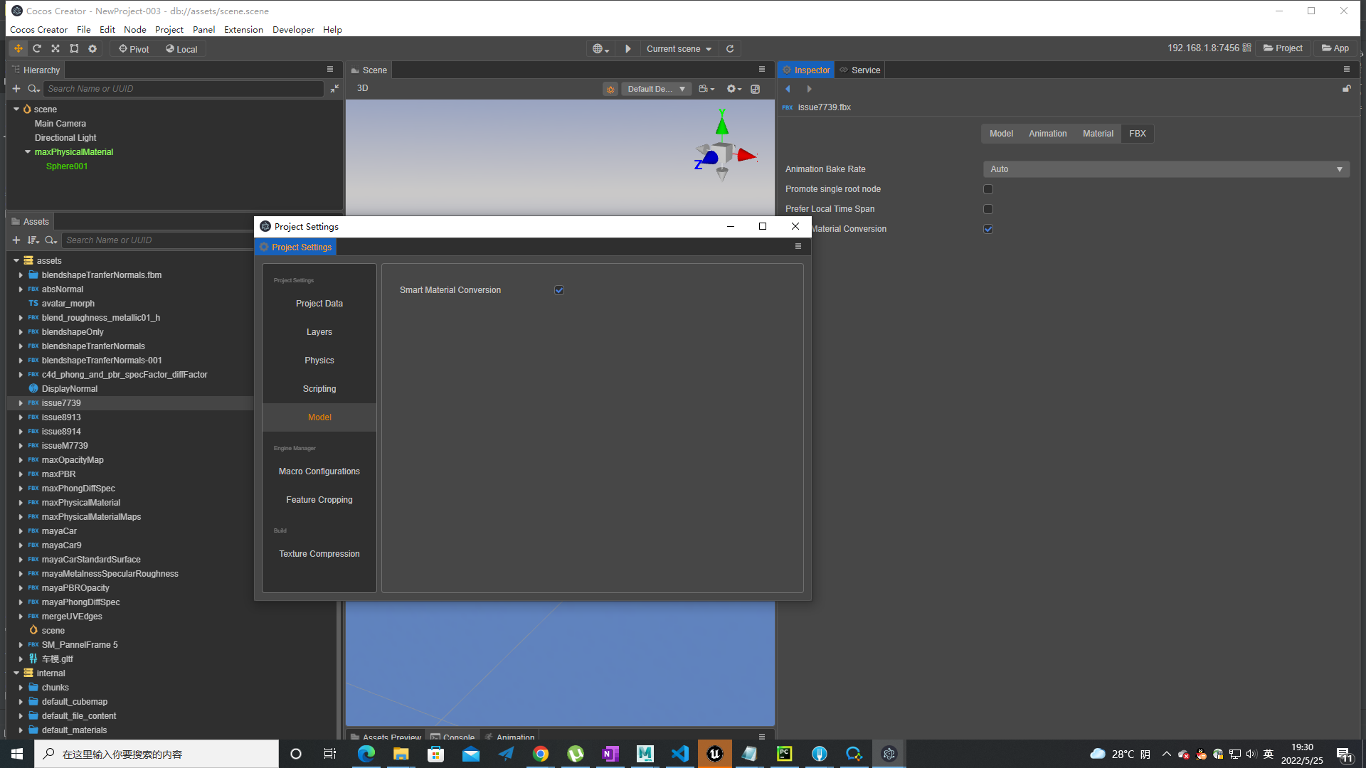Viewport: 1366px width, 768px height.
Task: Open scene gizmo gear settings
Action: pos(734,89)
